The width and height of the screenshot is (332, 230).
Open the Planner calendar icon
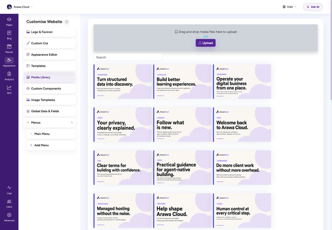[x=9, y=47]
